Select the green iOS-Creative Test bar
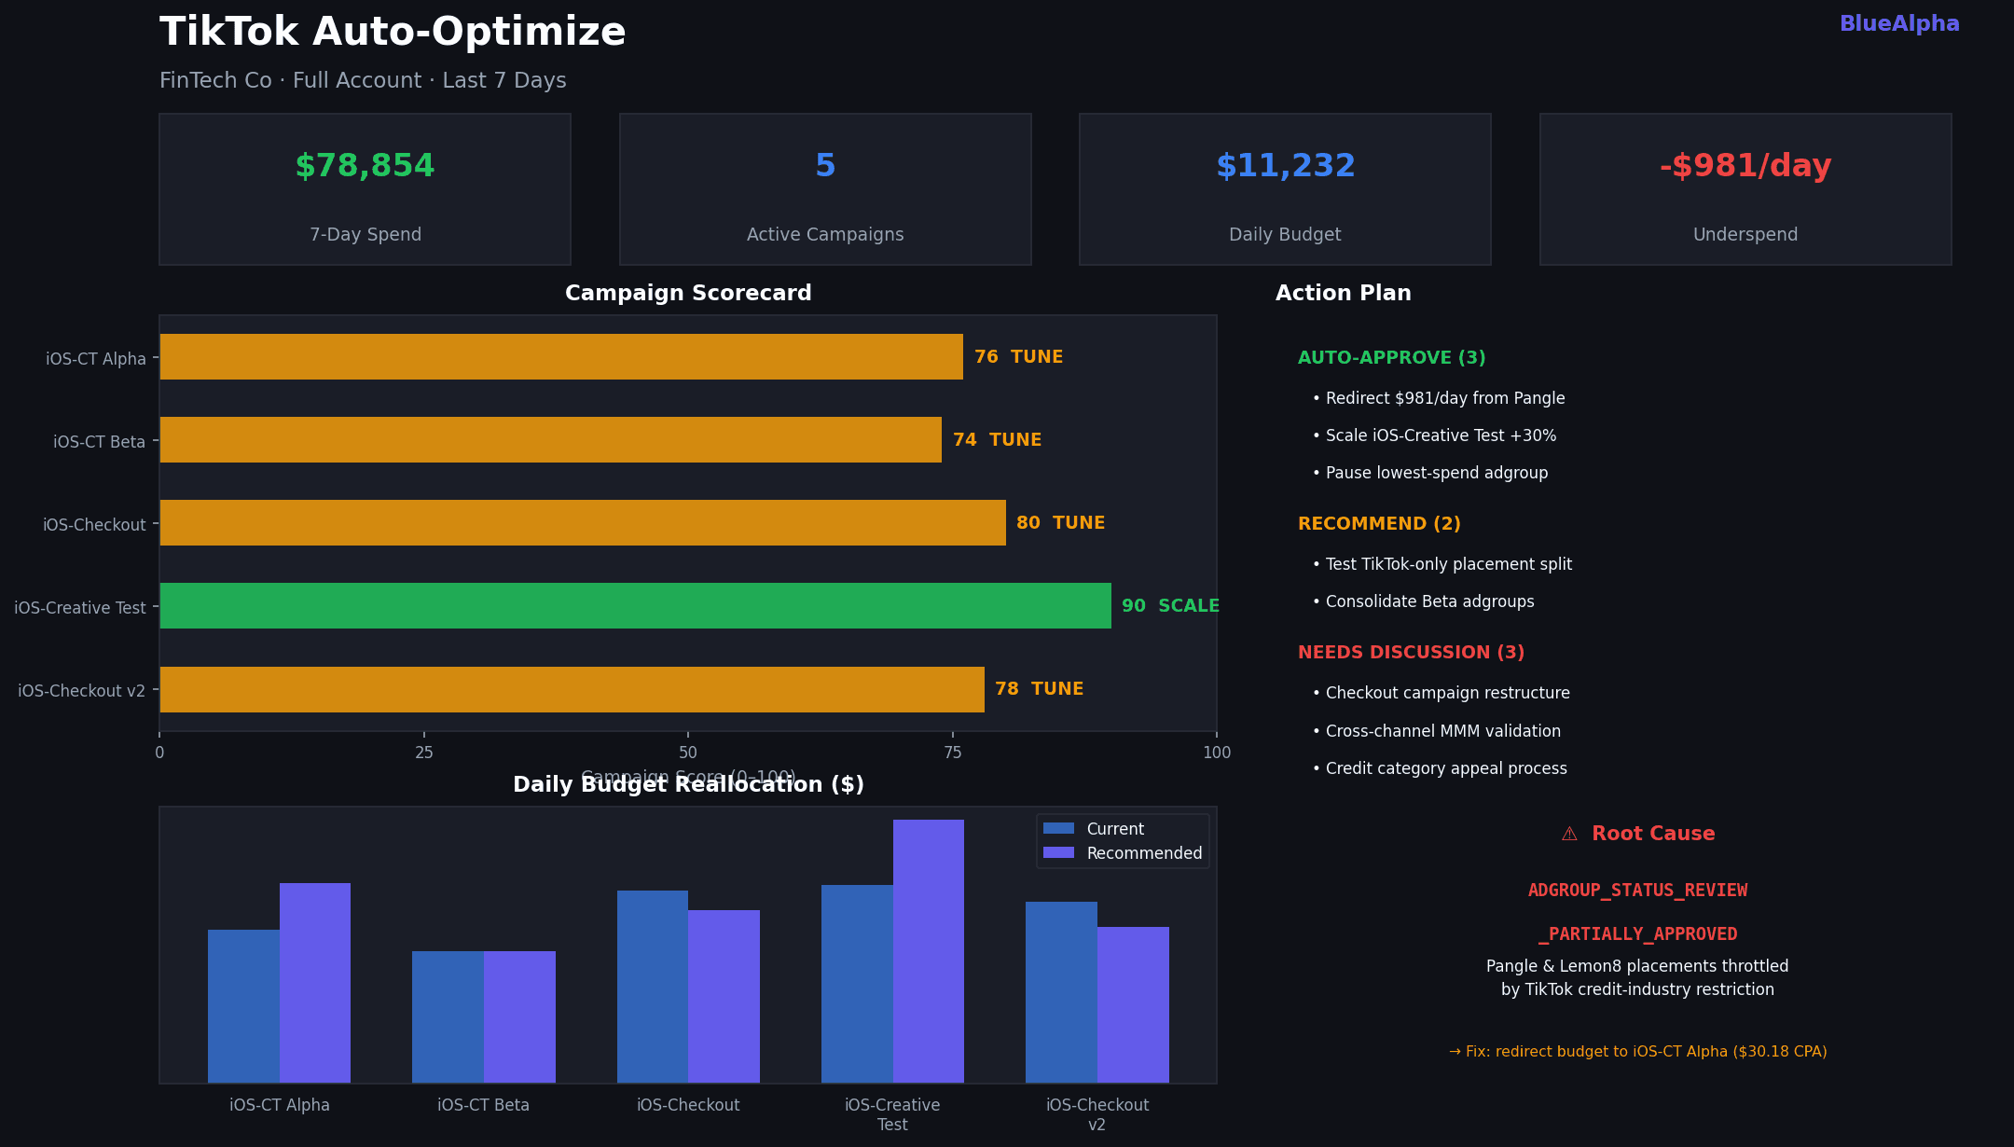Screen dimensions: 2014x1147 [x=636, y=606]
